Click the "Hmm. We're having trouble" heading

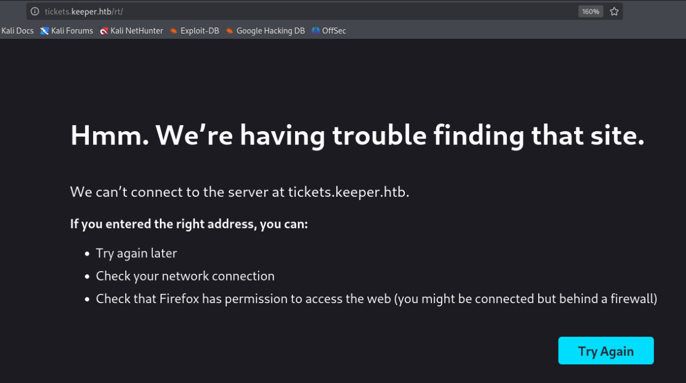point(357,136)
